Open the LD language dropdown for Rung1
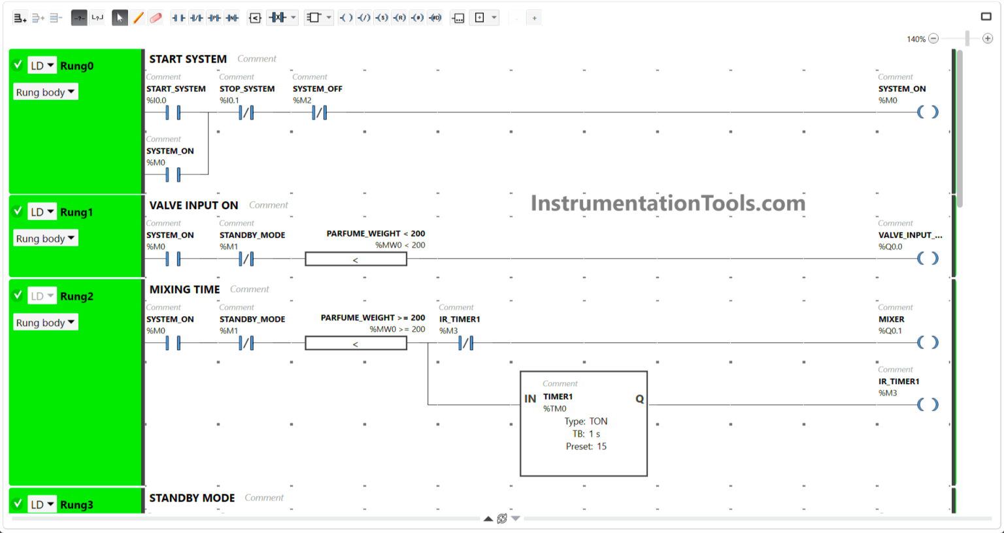Image resolution: width=1004 pixels, height=533 pixels. [42, 212]
